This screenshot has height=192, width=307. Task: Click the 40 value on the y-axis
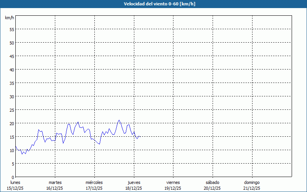12,70
